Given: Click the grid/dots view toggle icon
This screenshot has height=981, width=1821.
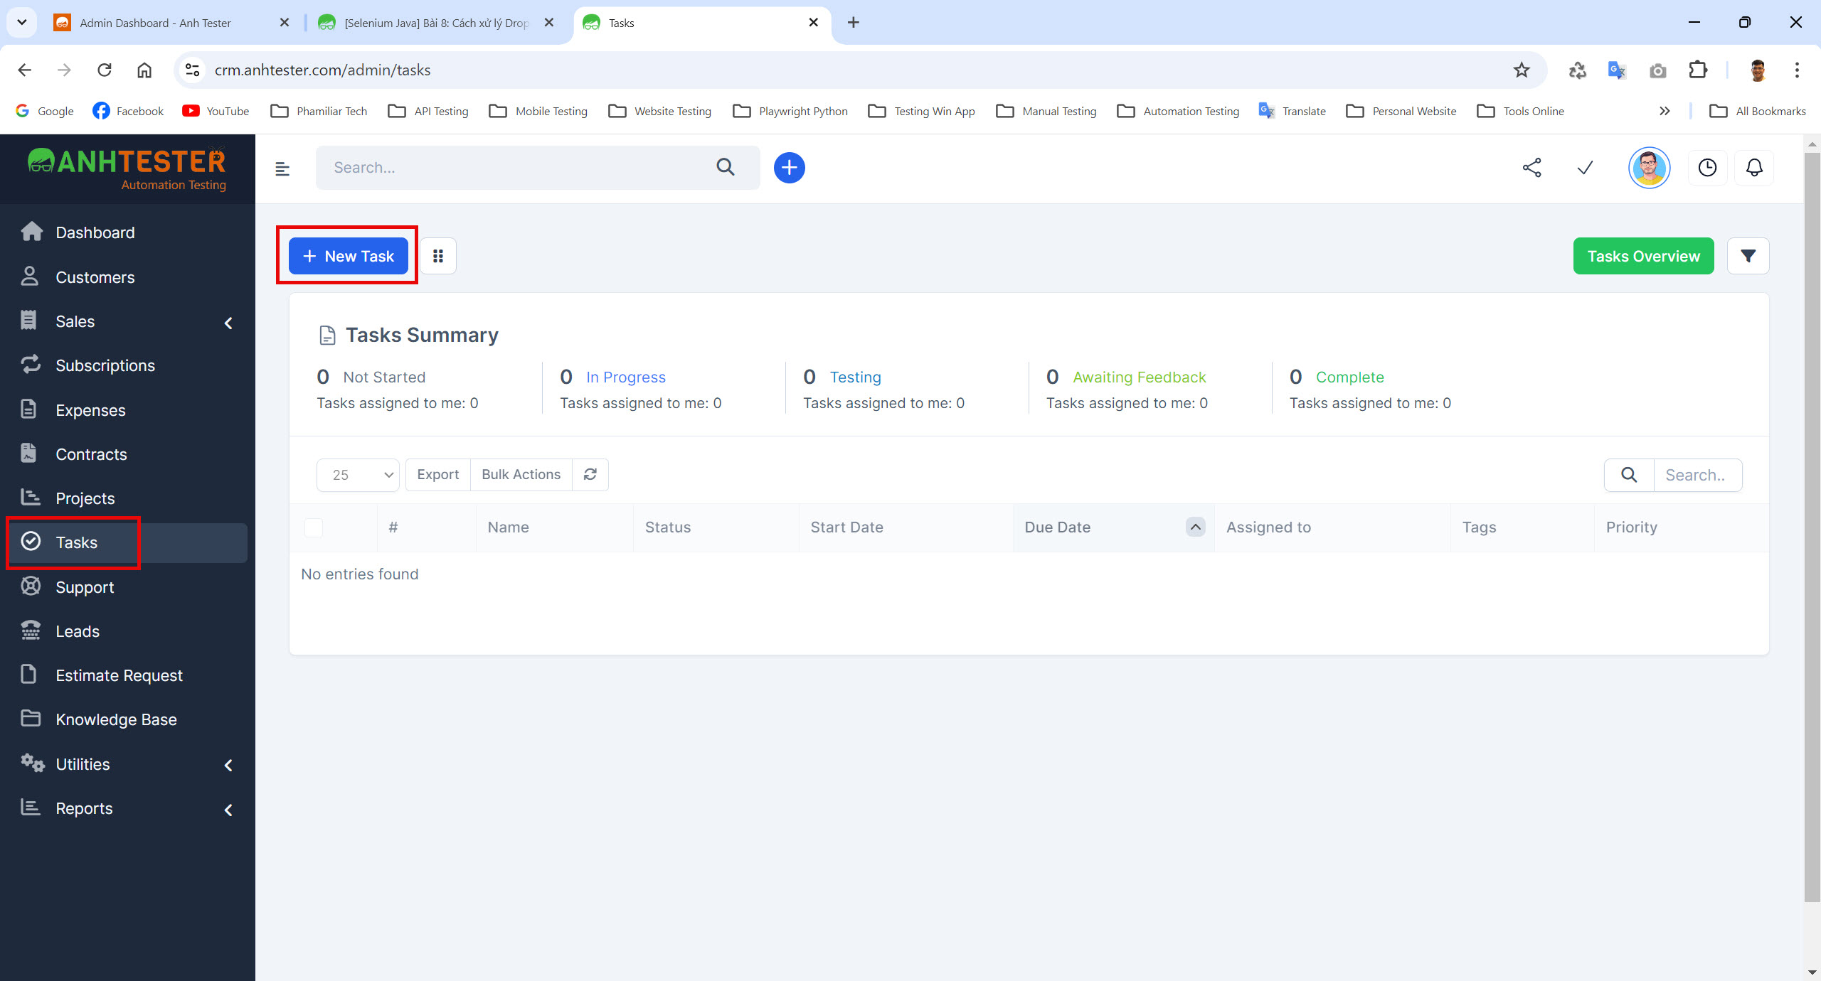Looking at the screenshot, I should click(x=439, y=256).
